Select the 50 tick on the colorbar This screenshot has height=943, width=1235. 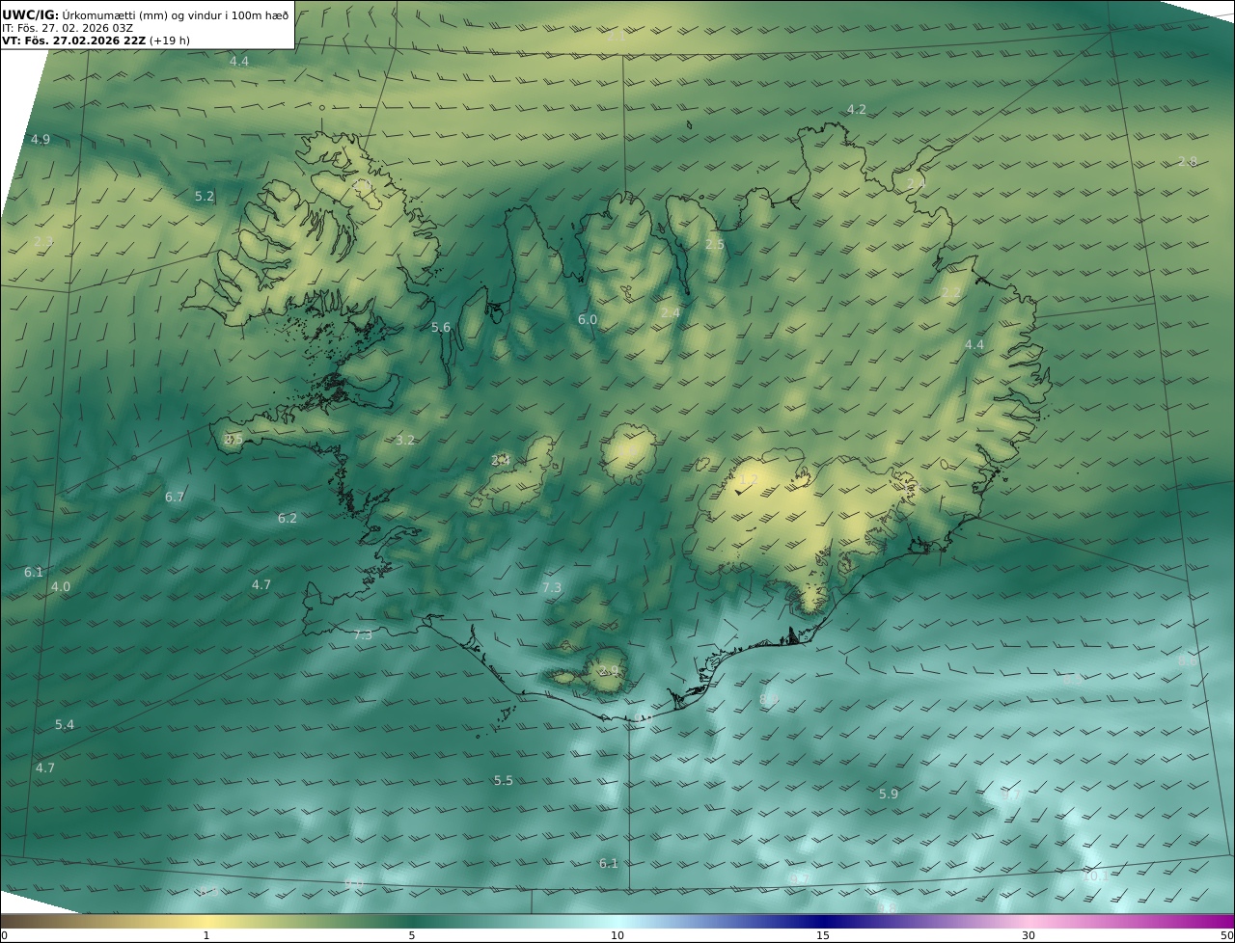(x=1227, y=936)
